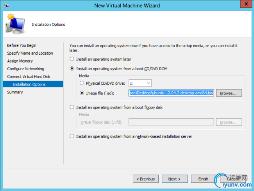Browse for the ISO image file
Viewport: 254px width, 191px height.
pos(229,93)
